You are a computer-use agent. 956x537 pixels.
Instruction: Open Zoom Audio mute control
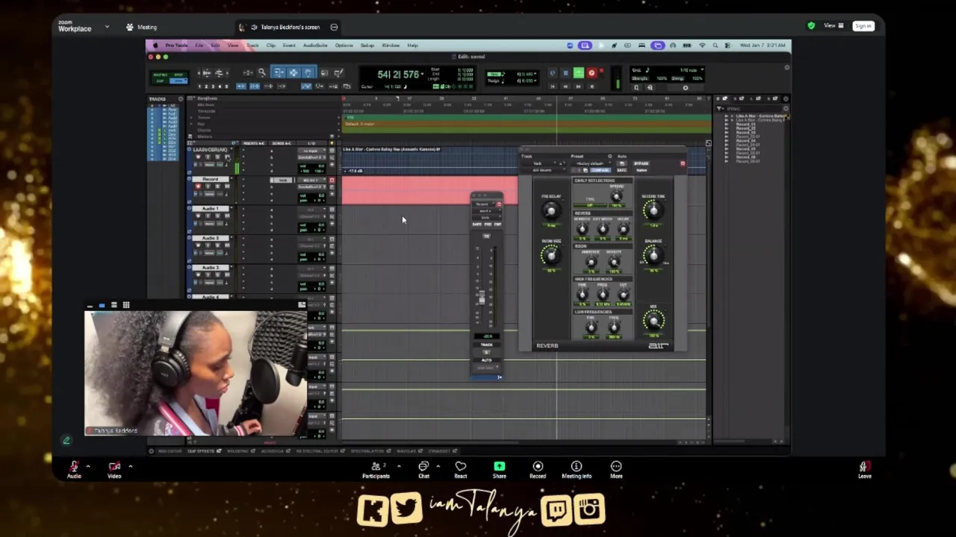(x=74, y=469)
